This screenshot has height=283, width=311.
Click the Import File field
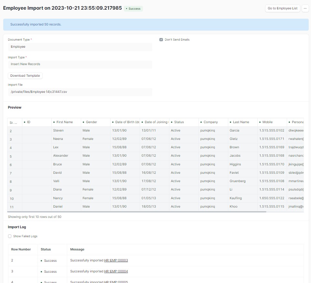click(x=80, y=92)
